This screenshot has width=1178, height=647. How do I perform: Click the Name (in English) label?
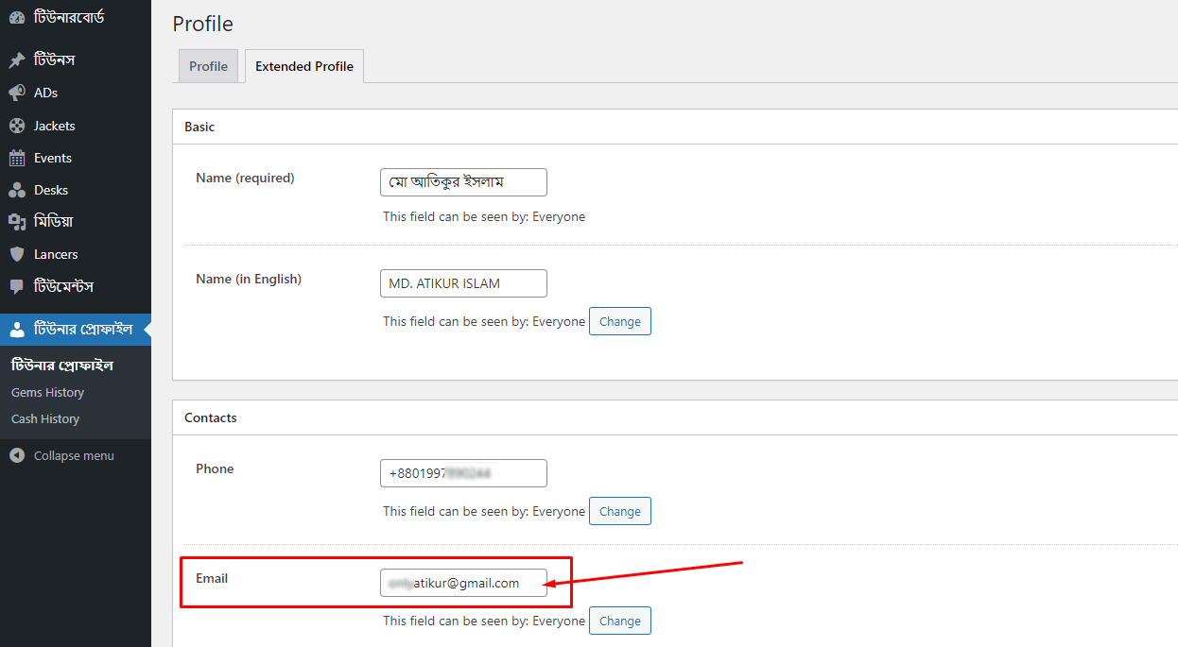pyautogui.click(x=249, y=279)
